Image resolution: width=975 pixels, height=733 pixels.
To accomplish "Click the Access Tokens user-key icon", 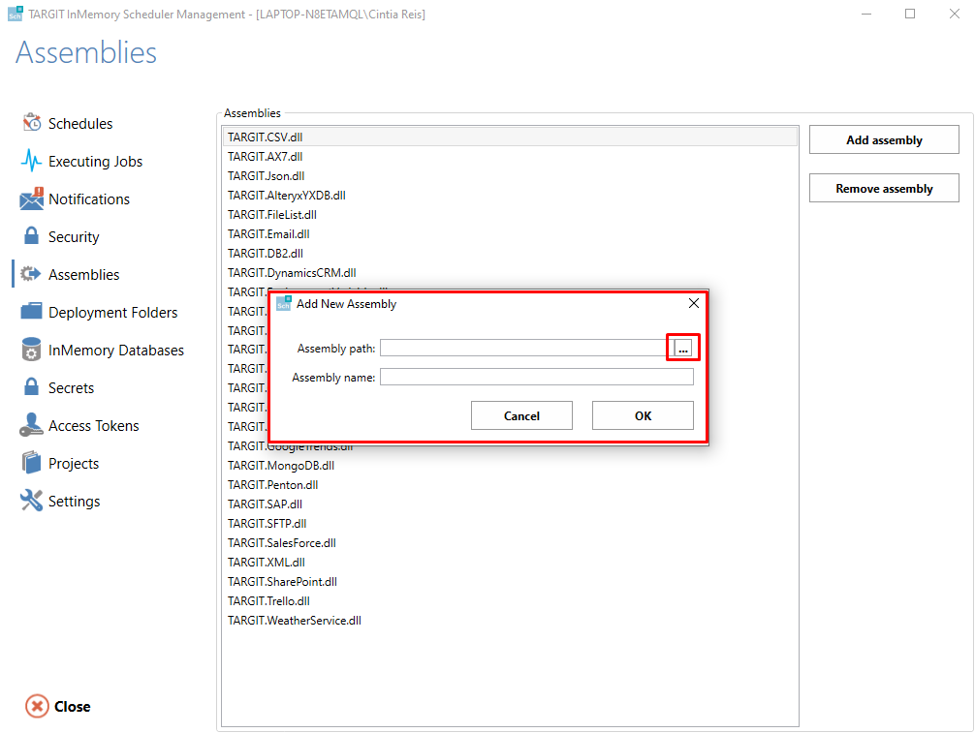I will 31,425.
